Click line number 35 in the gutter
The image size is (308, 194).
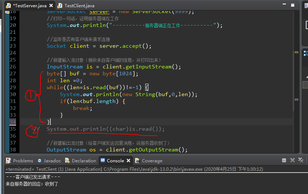(13, 129)
